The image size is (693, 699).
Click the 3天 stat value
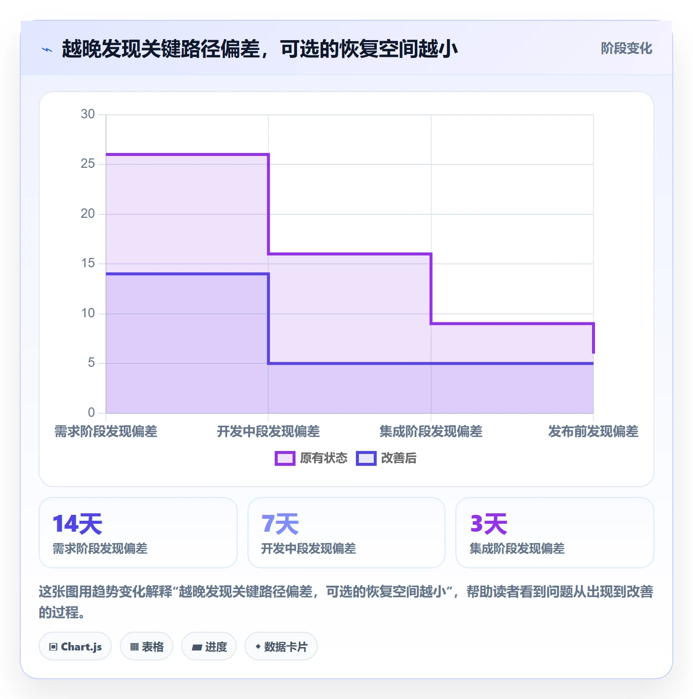coord(489,524)
